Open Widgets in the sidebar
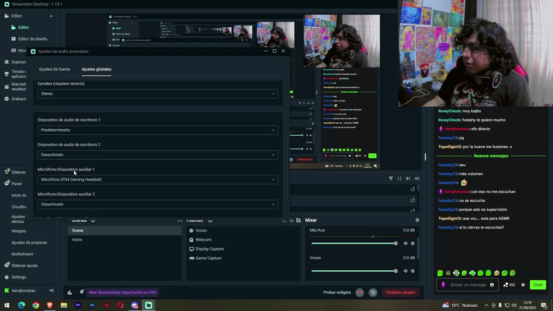 coord(19,231)
